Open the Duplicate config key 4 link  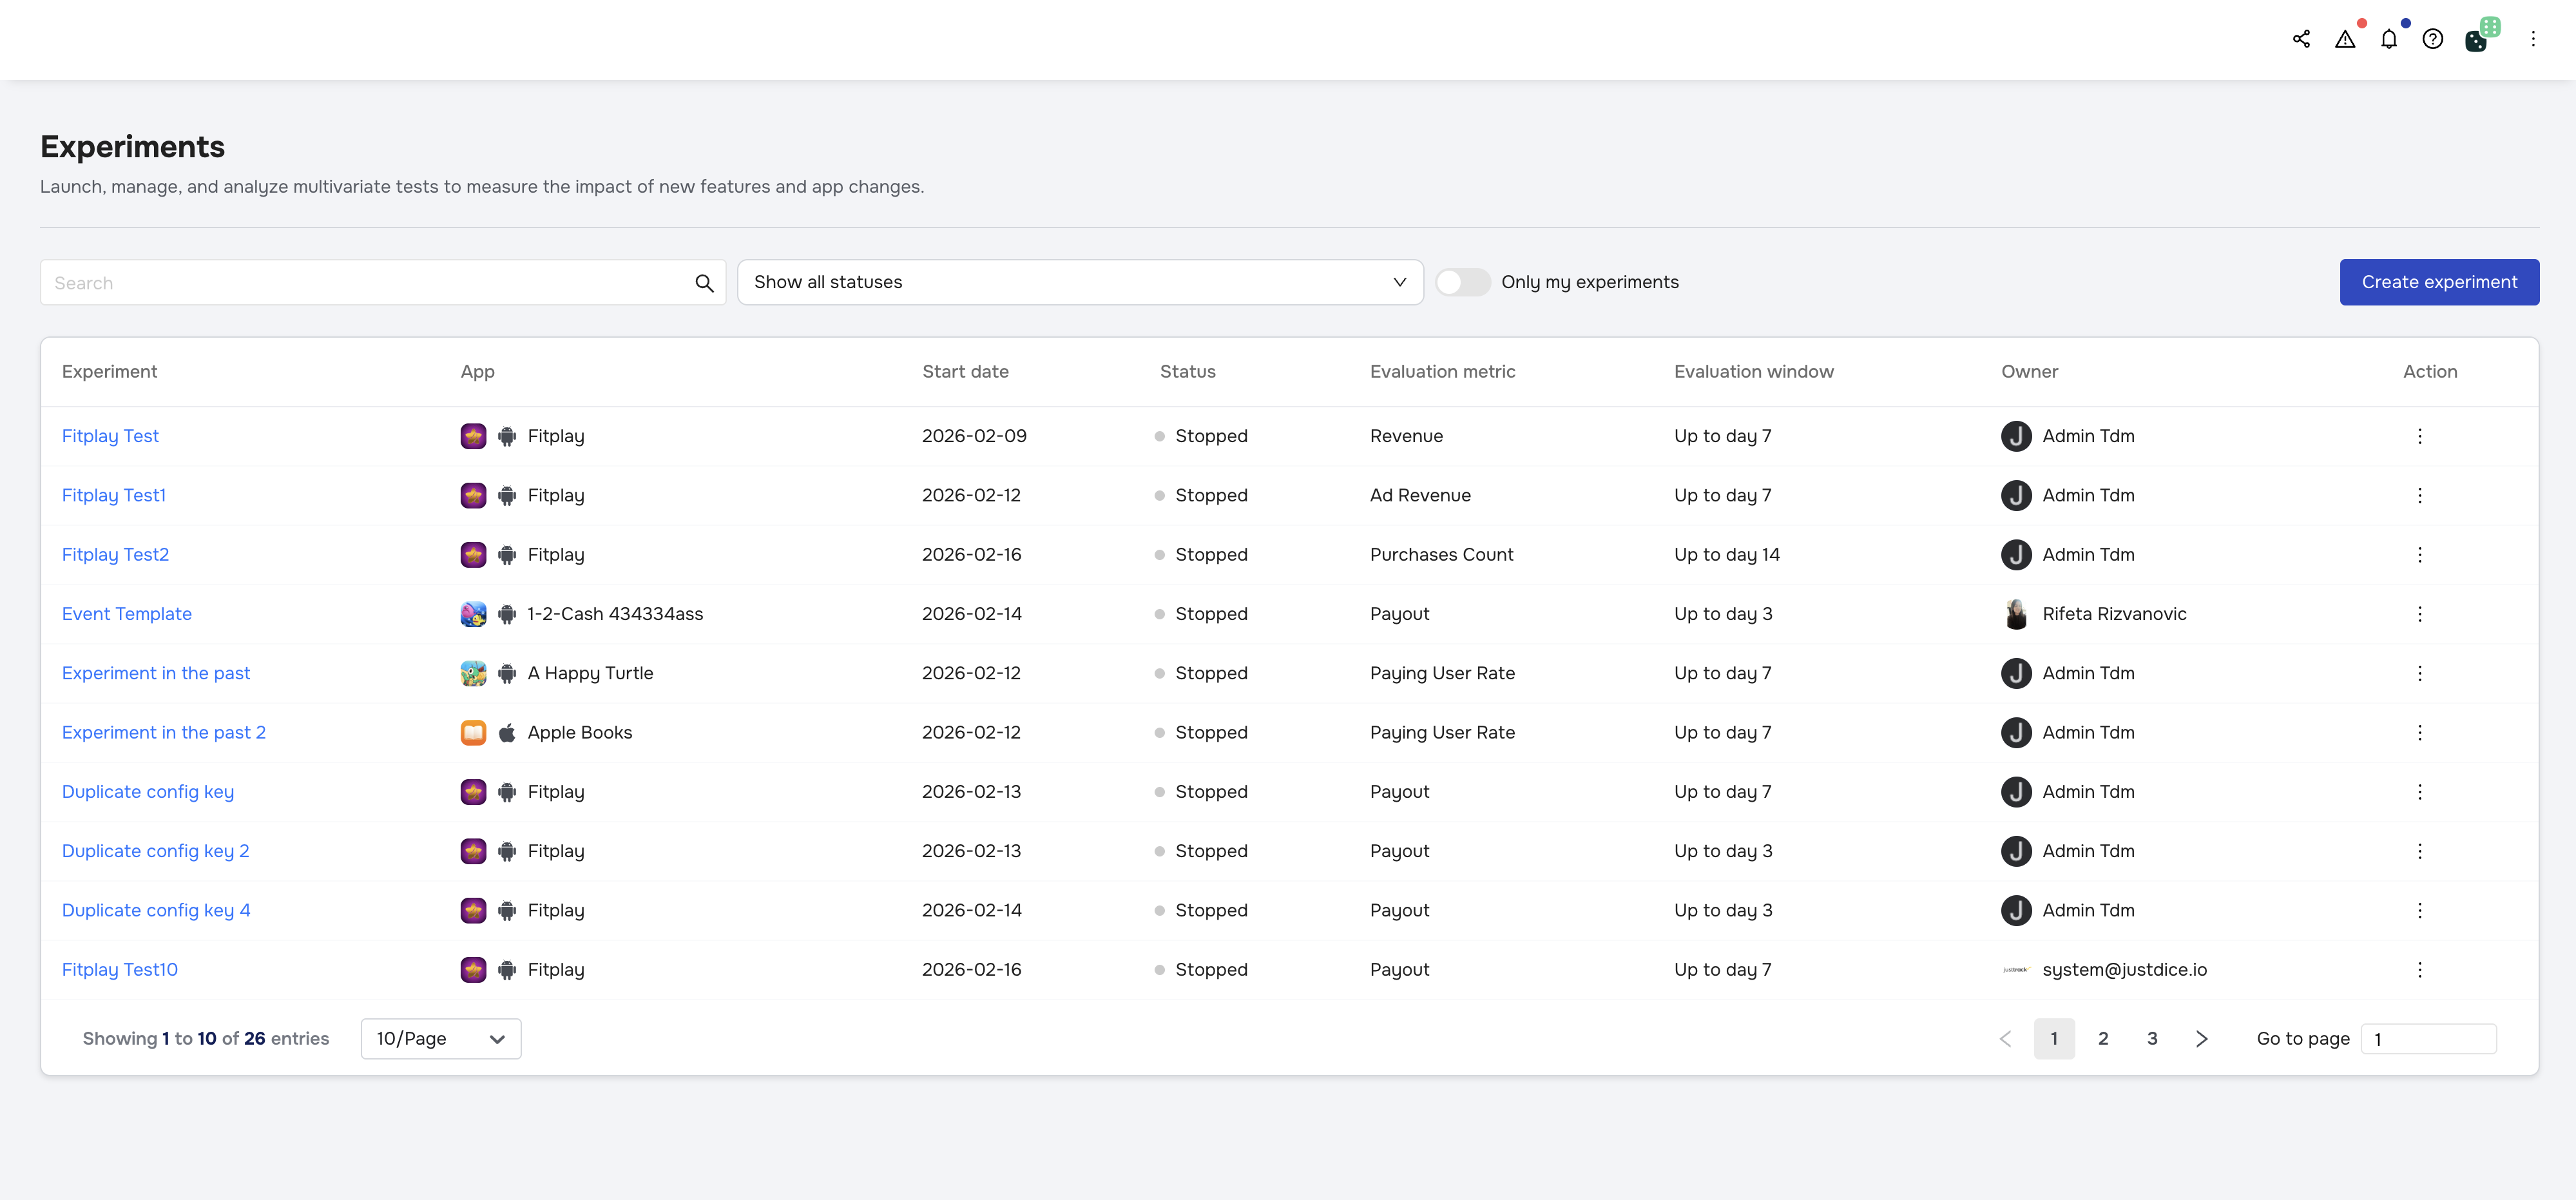(156, 910)
